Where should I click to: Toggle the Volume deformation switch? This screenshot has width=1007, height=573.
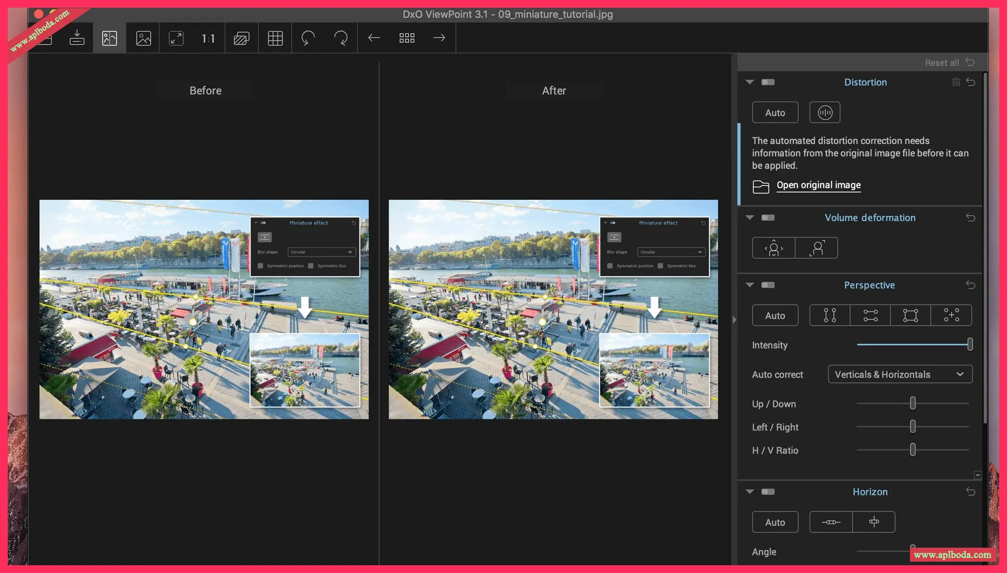768,217
